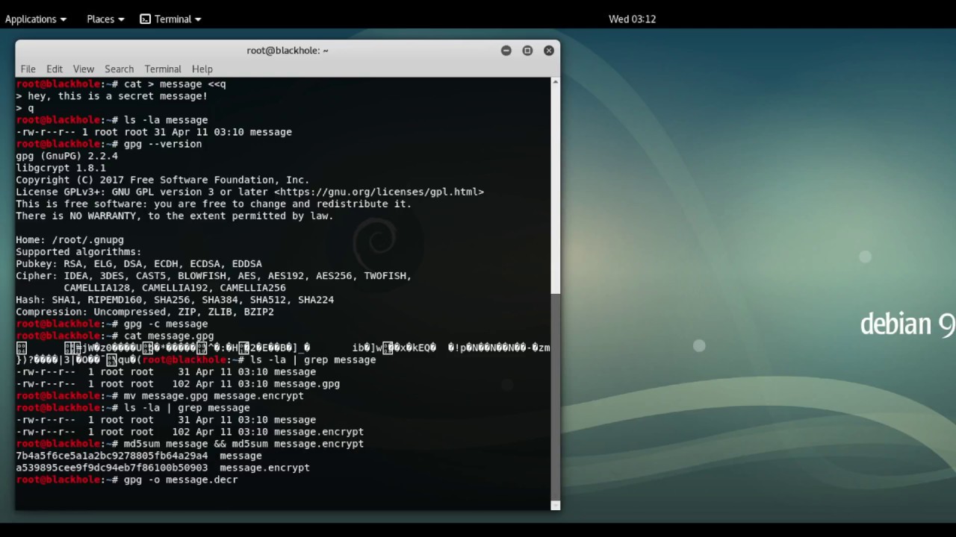Maximize the root@blackhole terminal window
The width and height of the screenshot is (956, 537).
pos(527,50)
